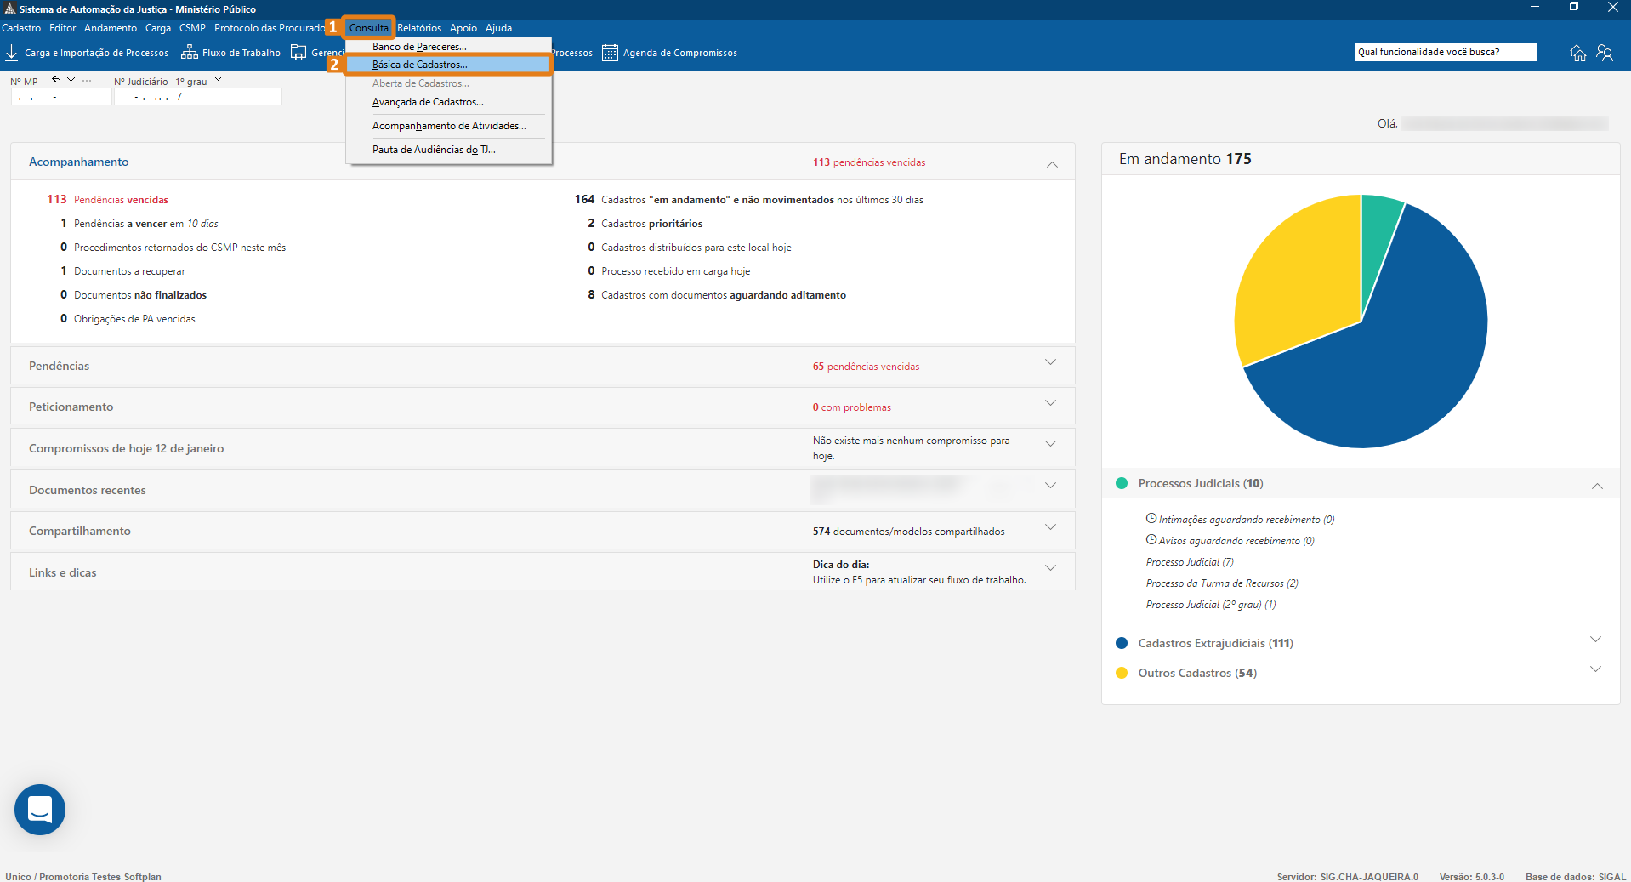Viewport: 1631px width, 882px height.
Task: Expand the Peticionamento section
Action: (1051, 403)
